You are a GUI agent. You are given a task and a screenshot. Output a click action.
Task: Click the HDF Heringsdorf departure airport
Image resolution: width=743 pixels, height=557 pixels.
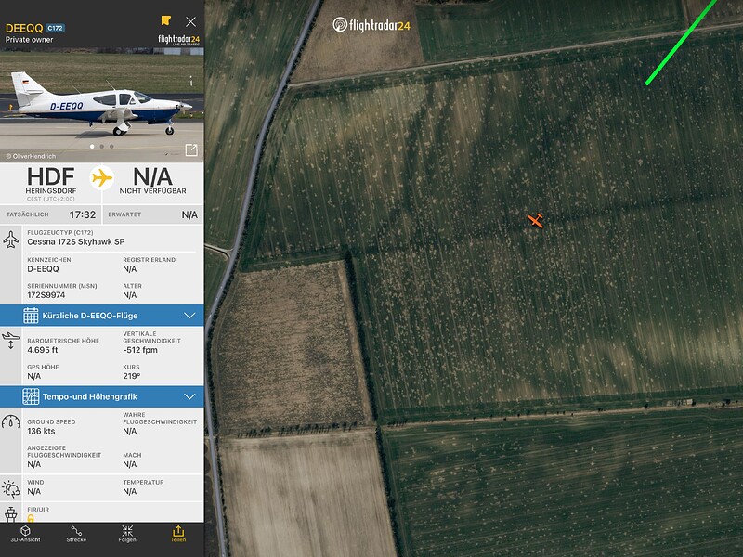pos(51,183)
